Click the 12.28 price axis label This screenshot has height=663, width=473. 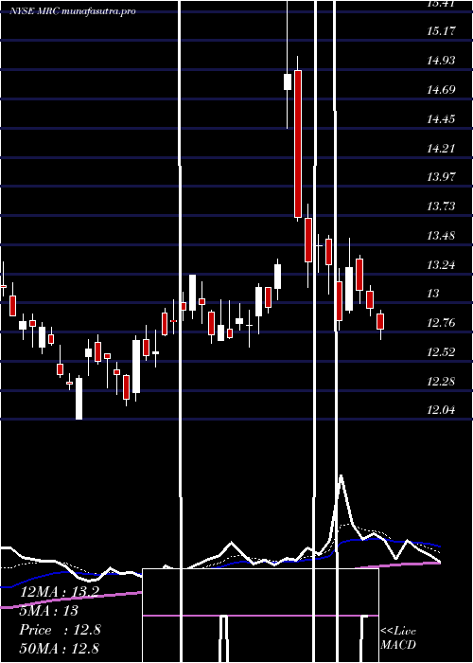[x=442, y=382]
